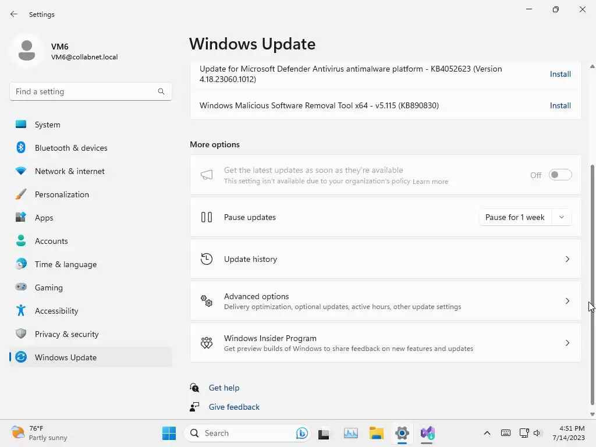Click the network display tray icon
The height and width of the screenshot is (447, 596).
click(524, 433)
